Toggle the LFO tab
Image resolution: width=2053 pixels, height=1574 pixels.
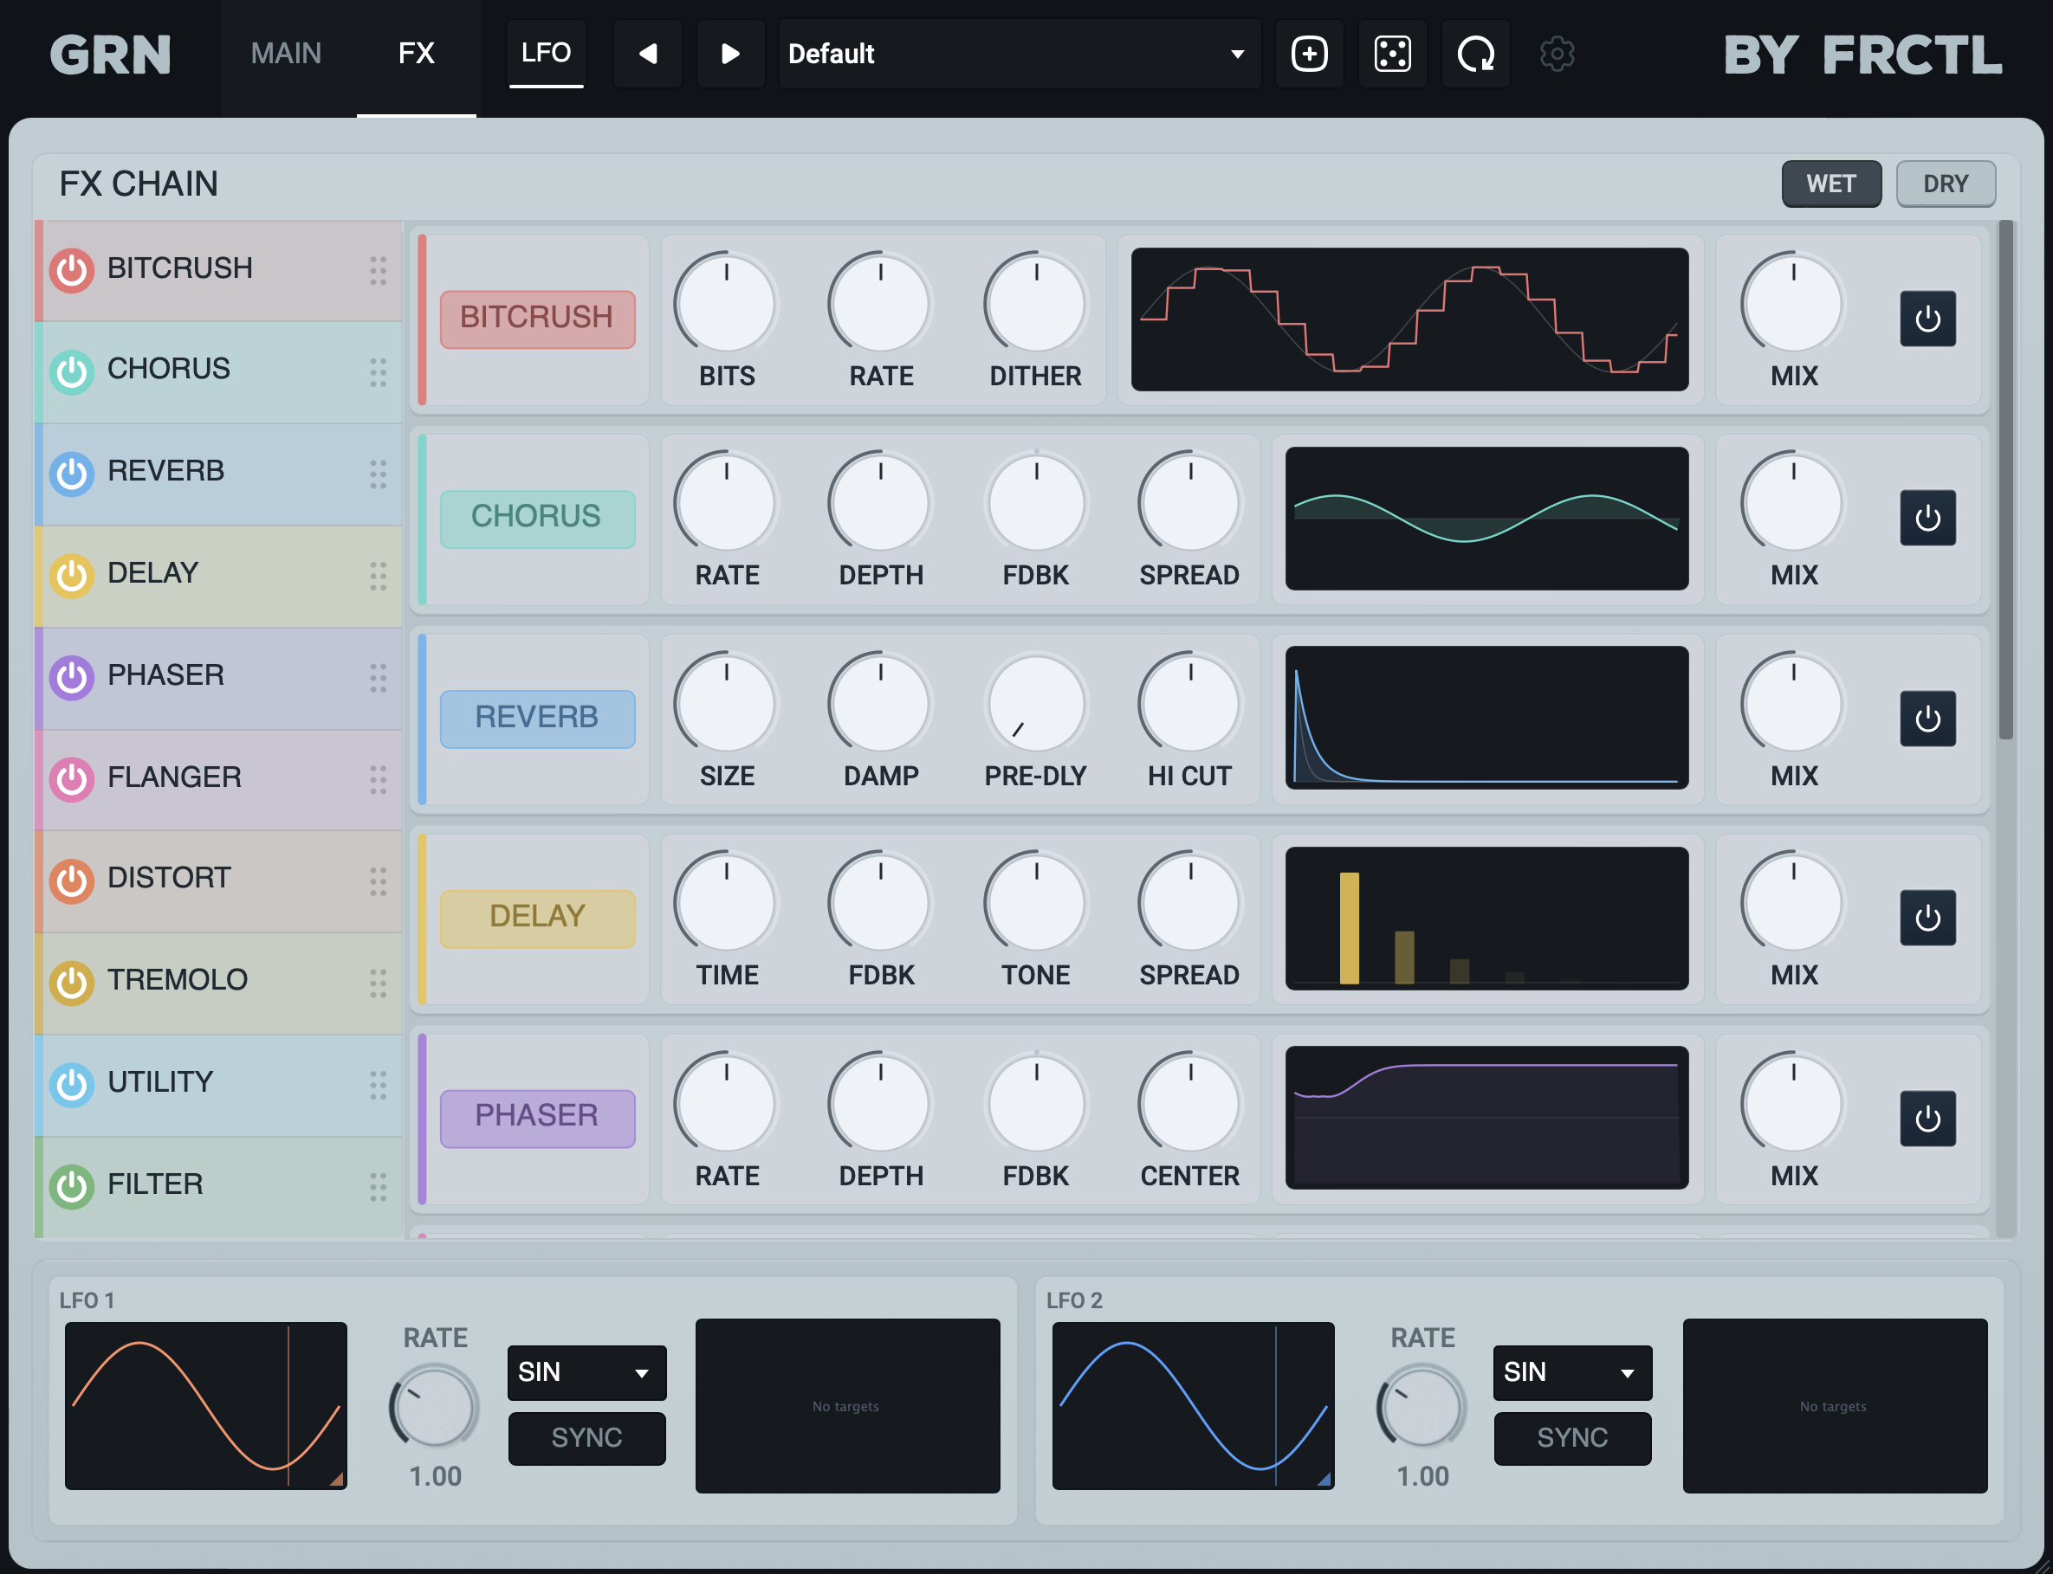pyautogui.click(x=546, y=54)
